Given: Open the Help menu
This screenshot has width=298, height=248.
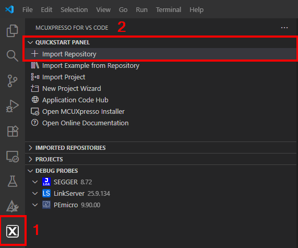Looking at the screenshot, I should pos(196,9).
